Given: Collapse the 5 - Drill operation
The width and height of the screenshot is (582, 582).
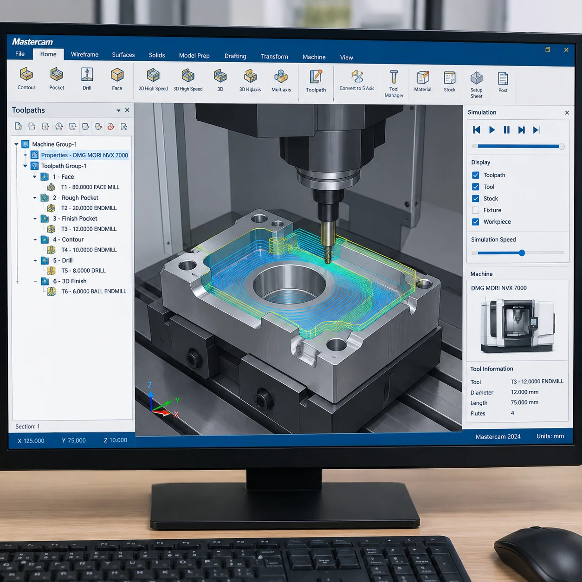Looking at the screenshot, I should (x=35, y=260).
